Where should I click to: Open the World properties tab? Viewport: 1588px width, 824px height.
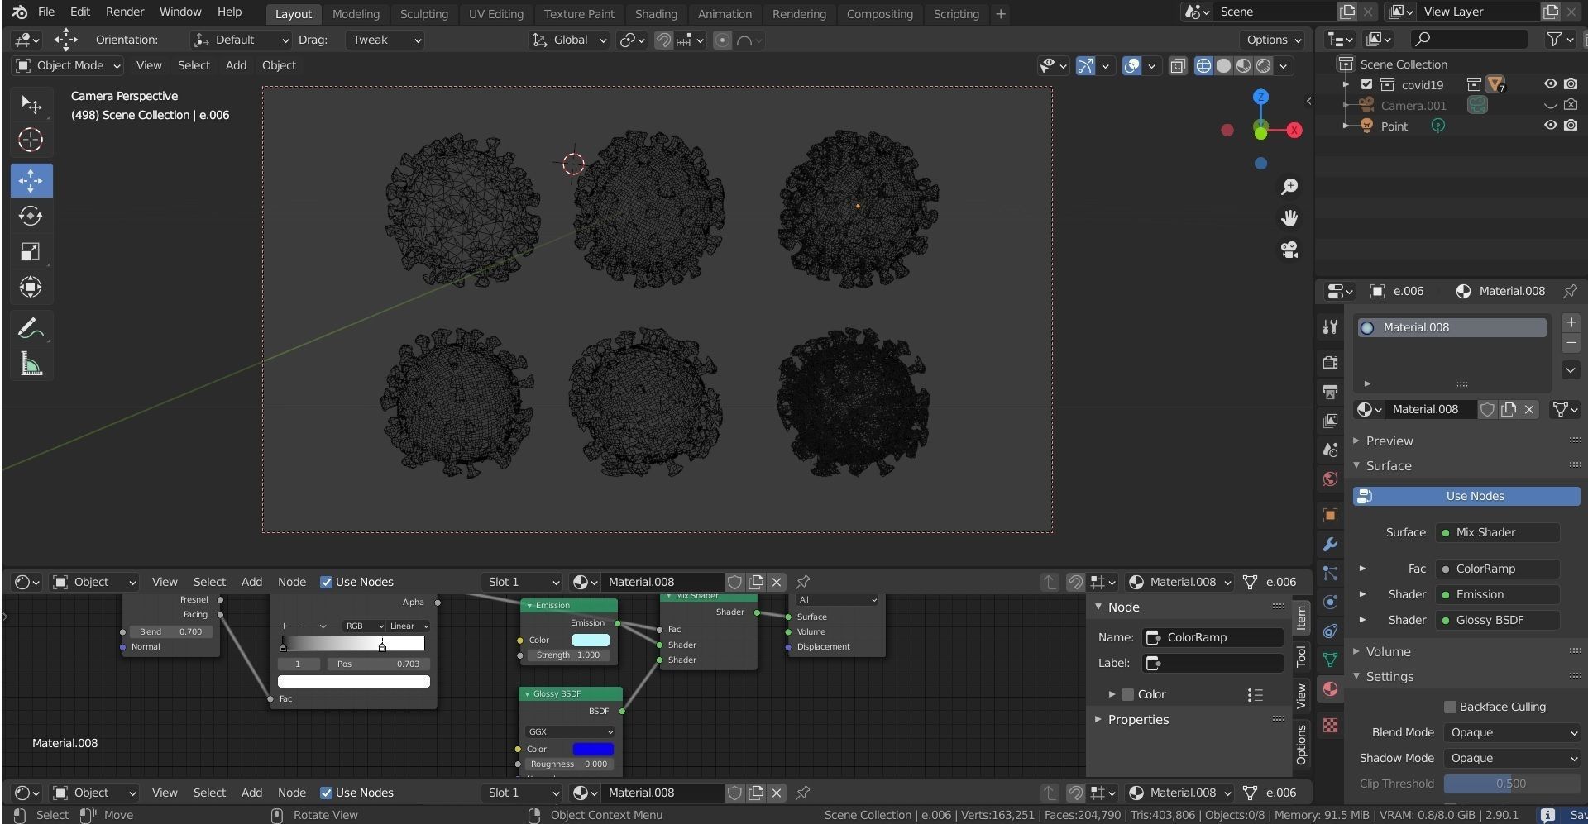1330,479
